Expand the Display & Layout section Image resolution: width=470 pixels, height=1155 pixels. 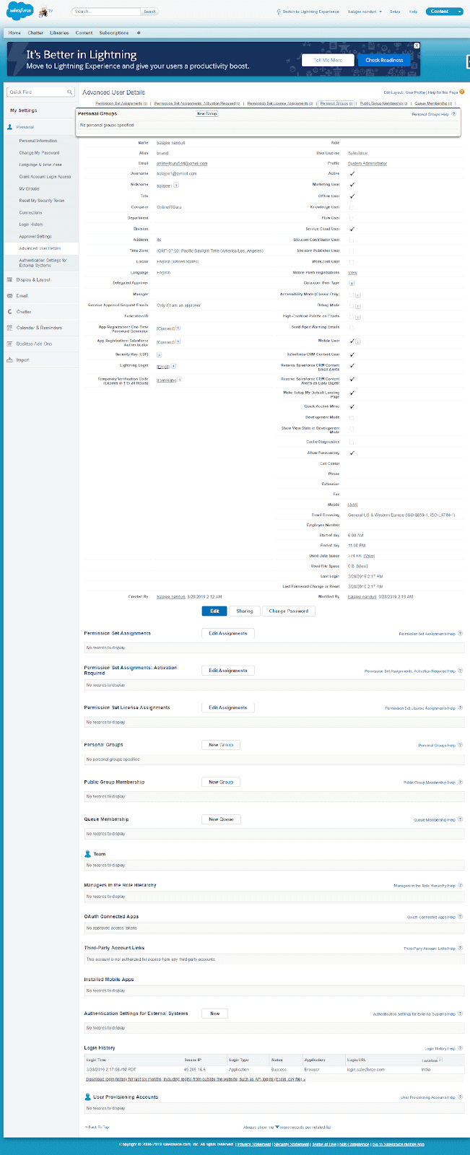33,280
